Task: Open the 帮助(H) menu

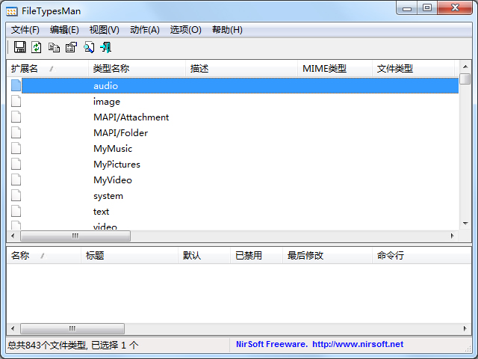Action: [227, 30]
